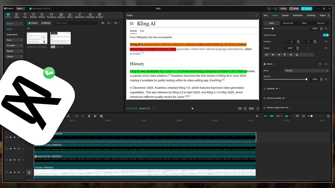This screenshot has height=188, width=335.
Task: Click the player hamburger menu icon
Action: click(256, 15)
